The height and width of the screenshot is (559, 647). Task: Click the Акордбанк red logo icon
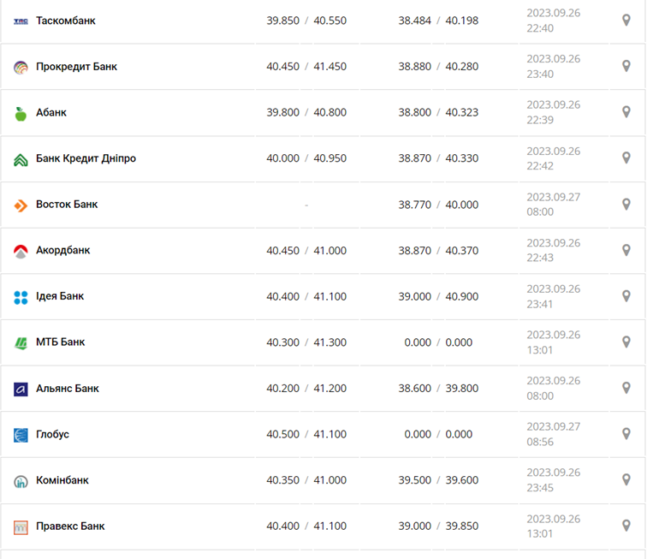(21, 251)
